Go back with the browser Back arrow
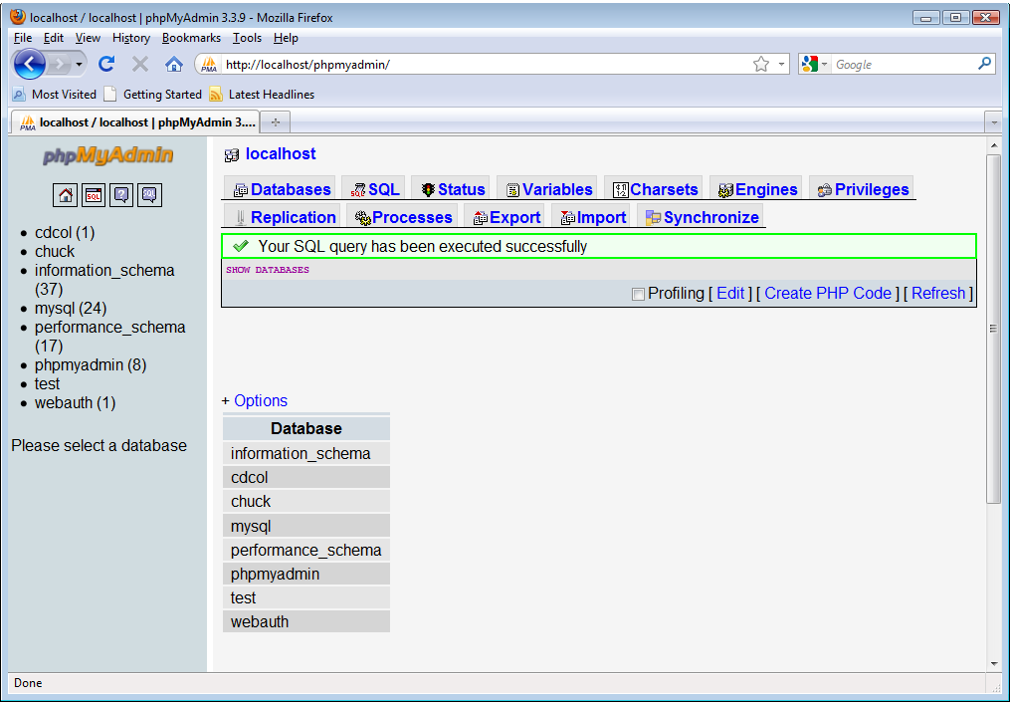Viewport: 1010px width, 702px height. tap(30, 64)
